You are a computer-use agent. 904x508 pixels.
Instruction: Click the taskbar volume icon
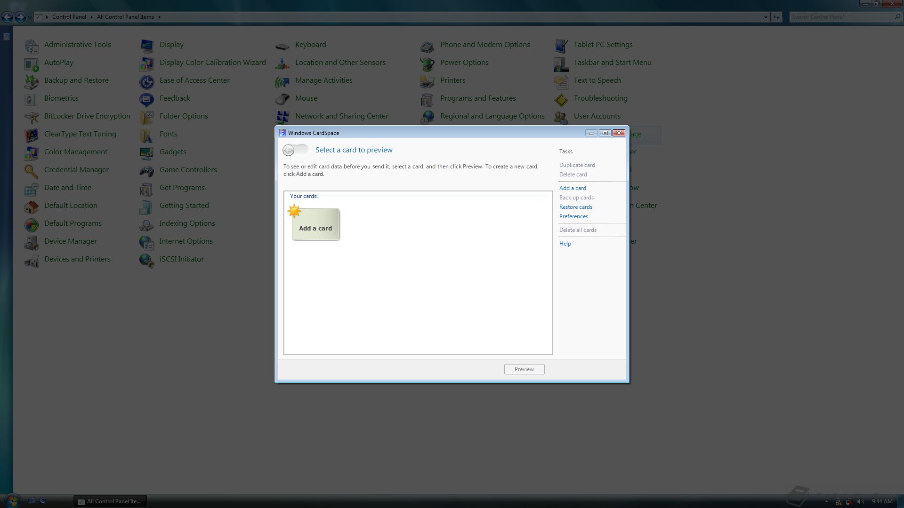[861, 501]
